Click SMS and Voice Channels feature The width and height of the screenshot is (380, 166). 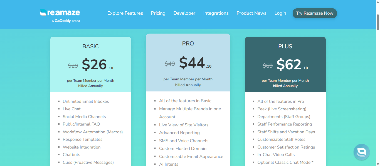pos(184,141)
